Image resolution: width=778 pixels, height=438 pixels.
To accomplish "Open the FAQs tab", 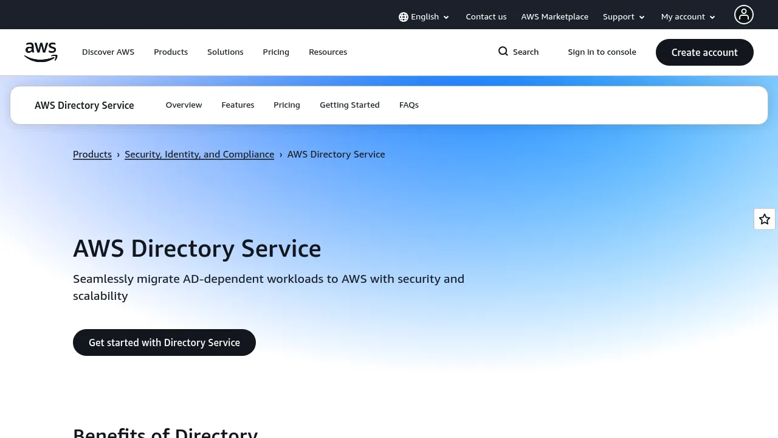I will click(409, 105).
